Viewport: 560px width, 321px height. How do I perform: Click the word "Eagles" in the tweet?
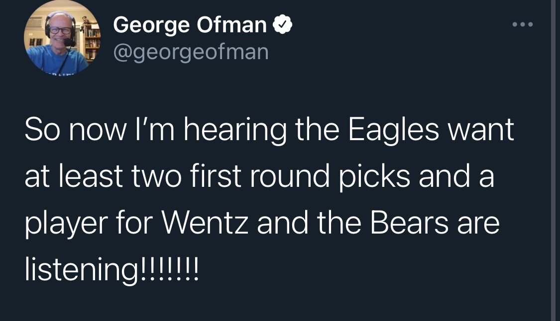coord(392,131)
